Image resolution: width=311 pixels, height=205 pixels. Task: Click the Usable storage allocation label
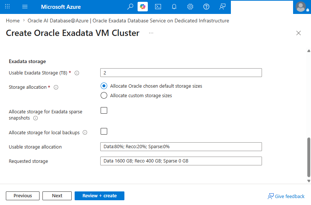click(x=35, y=147)
